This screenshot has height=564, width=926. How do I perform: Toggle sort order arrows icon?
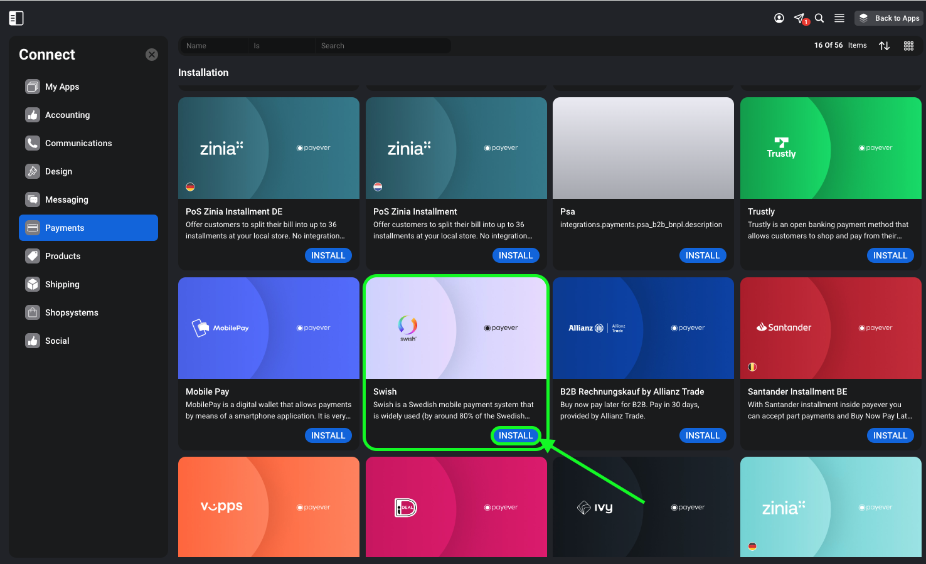[x=884, y=46]
